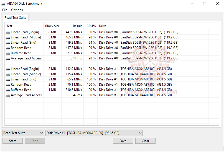Select the 310.6 MB/s result cell
224x152 pixels.
(74, 90)
